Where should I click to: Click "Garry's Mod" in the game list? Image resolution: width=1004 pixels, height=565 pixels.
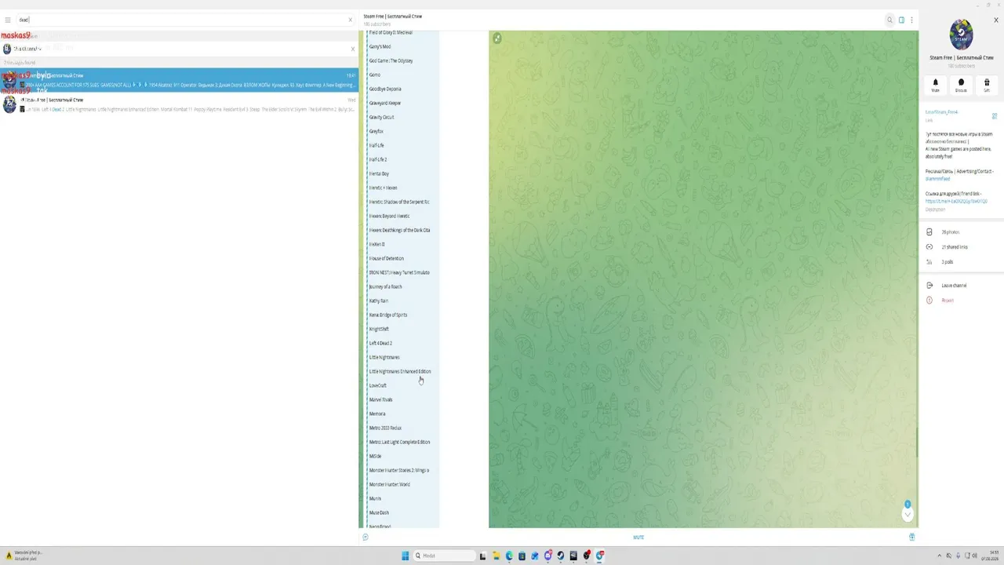(380, 46)
